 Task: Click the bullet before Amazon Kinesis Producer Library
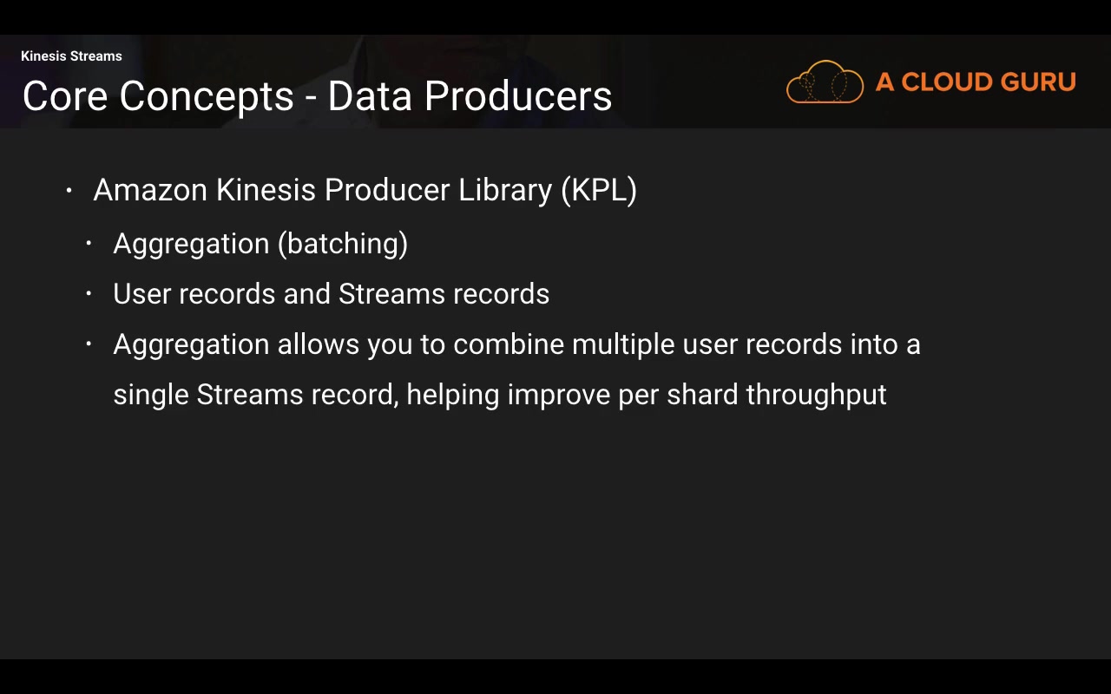coord(69,190)
